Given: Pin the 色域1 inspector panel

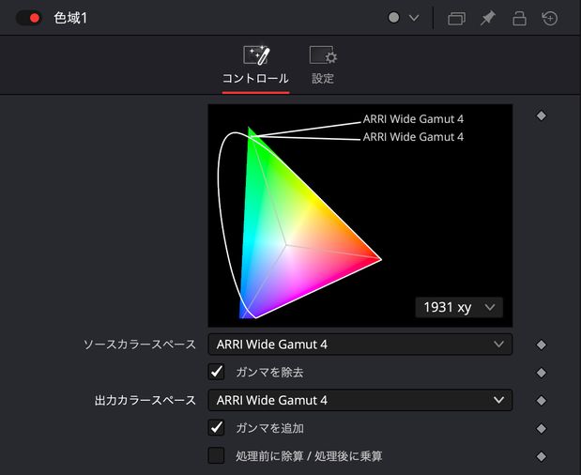Looking at the screenshot, I should pos(488,18).
